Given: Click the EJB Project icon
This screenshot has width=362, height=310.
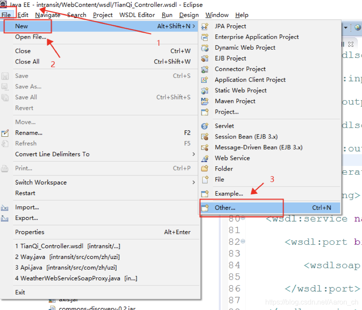Looking at the screenshot, I should [x=205, y=58].
